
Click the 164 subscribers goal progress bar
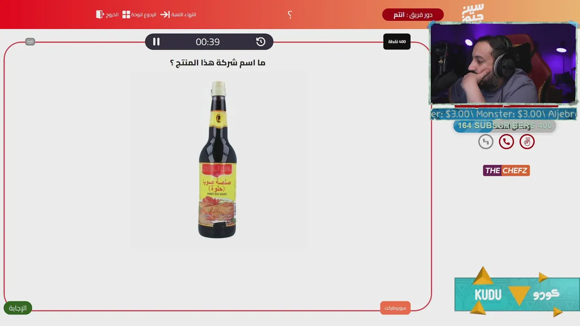point(504,126)
